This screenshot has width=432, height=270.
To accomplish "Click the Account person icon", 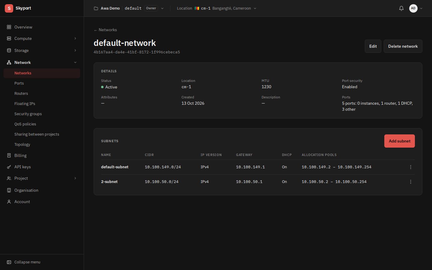I will tap(9, 202).
